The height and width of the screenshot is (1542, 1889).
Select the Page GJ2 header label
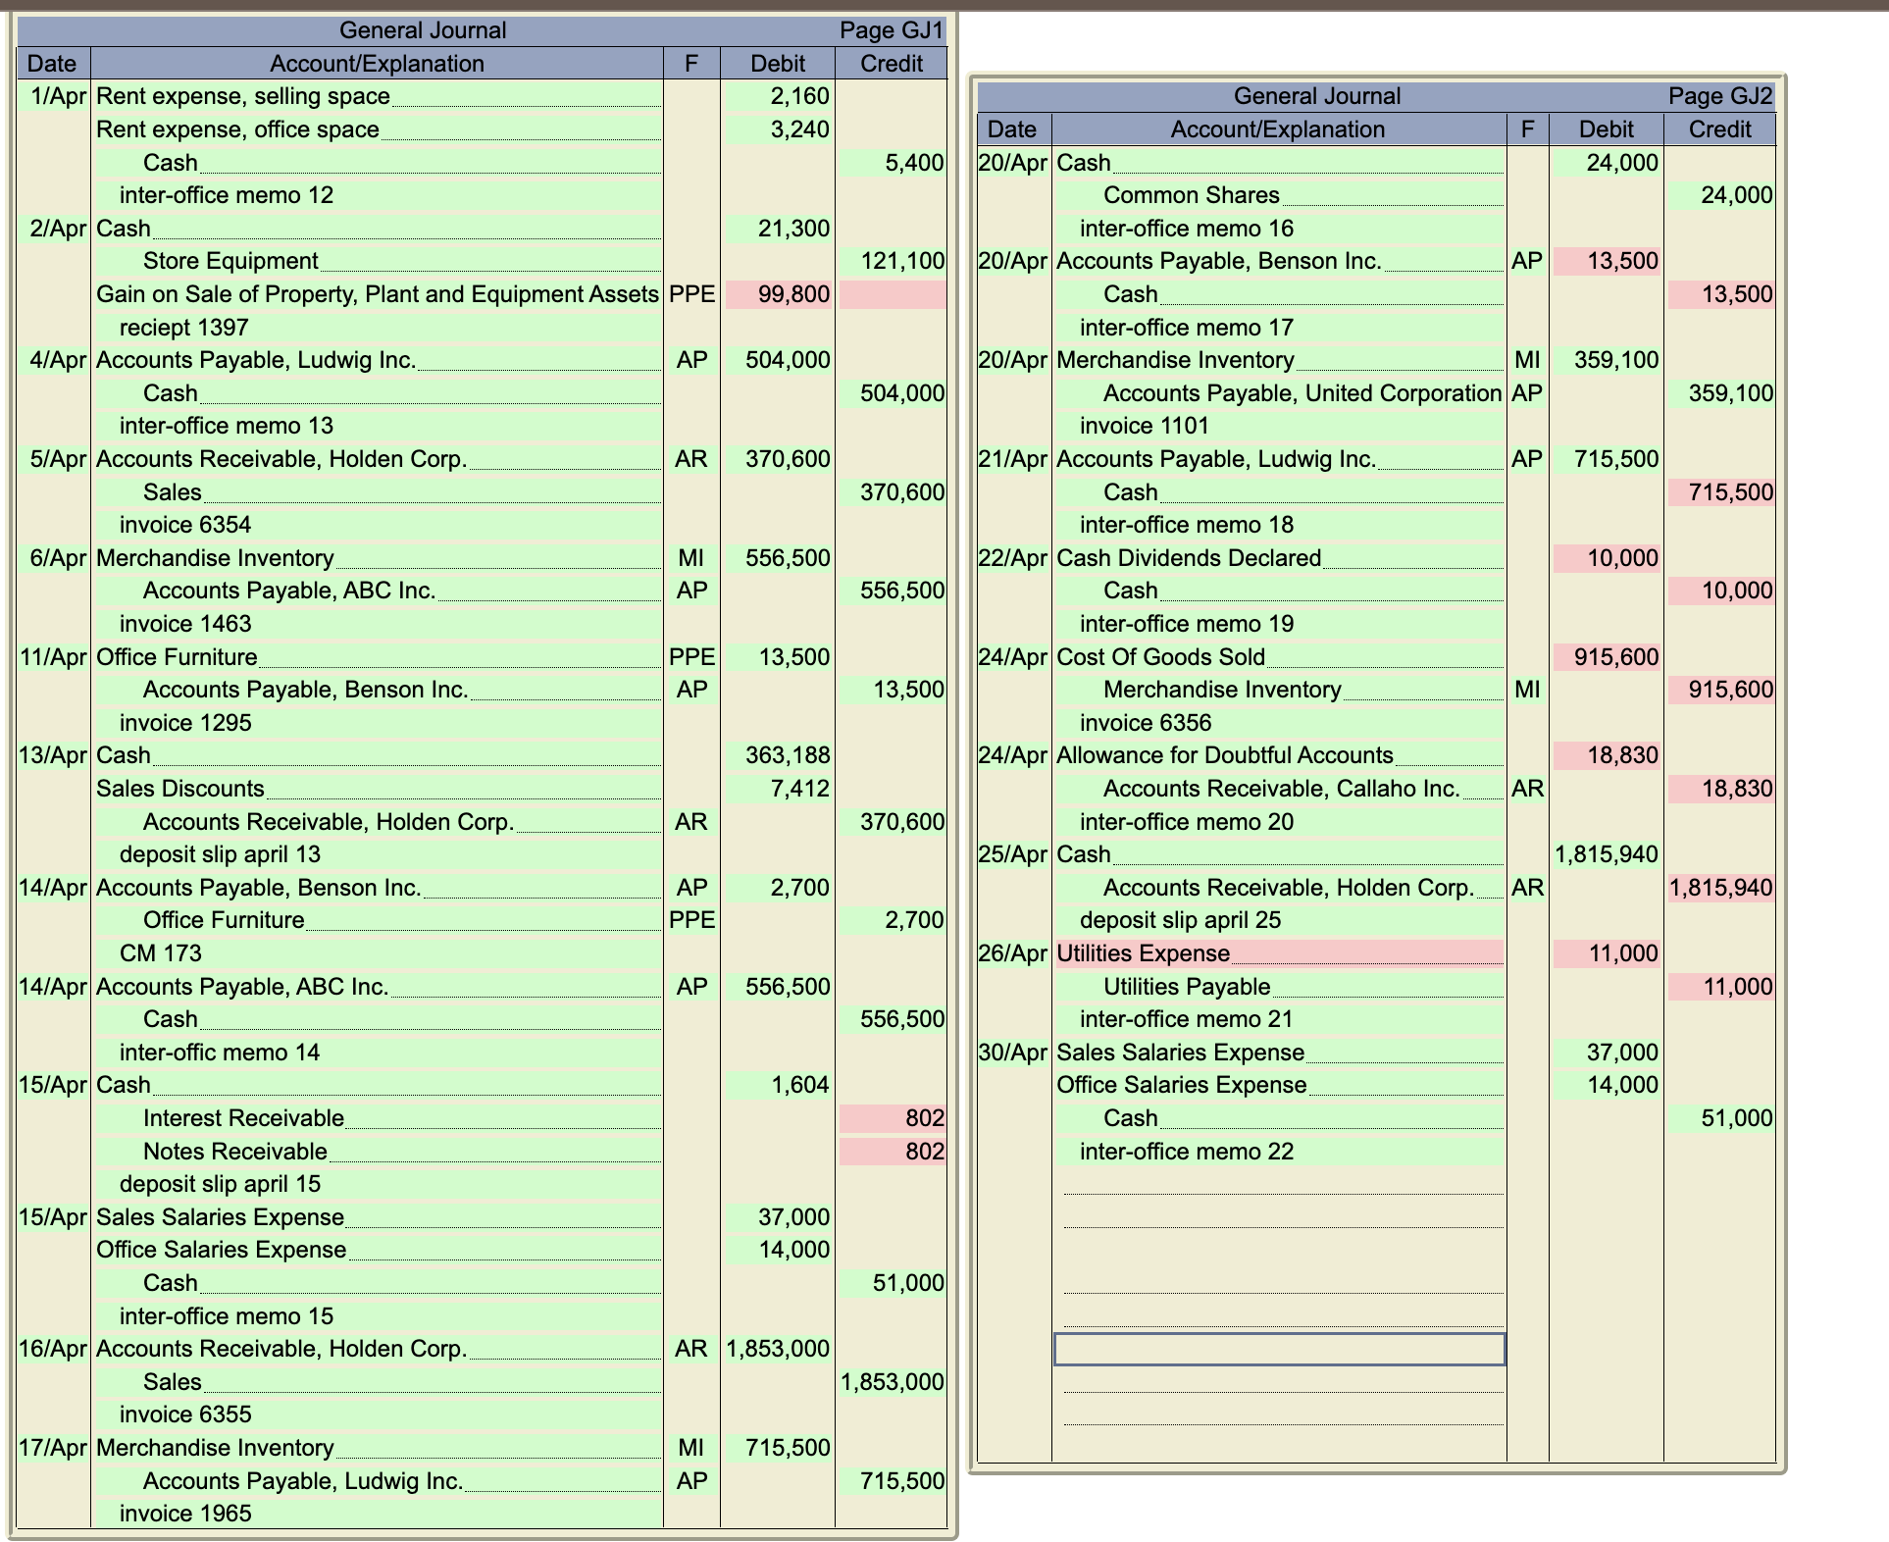[1719, 96]
